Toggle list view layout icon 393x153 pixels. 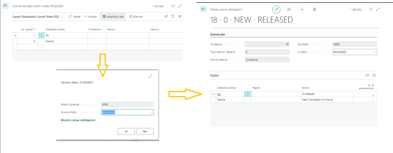[180, 16]
